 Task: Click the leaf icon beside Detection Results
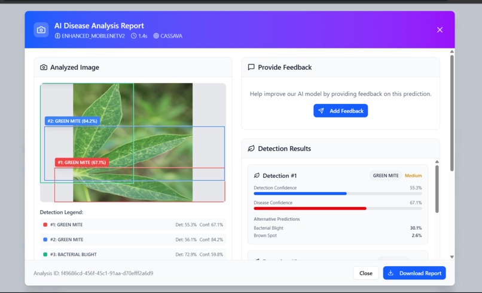pyautogui.click(x=251, y=149)
